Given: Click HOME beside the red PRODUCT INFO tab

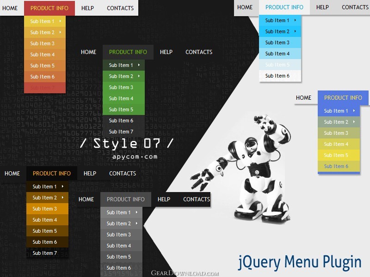Looking at the screenshot, I should tap(10, 8).
